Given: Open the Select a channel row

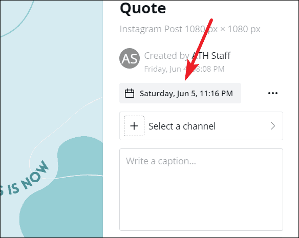Looking at the screenshot, I should point(201,126).
